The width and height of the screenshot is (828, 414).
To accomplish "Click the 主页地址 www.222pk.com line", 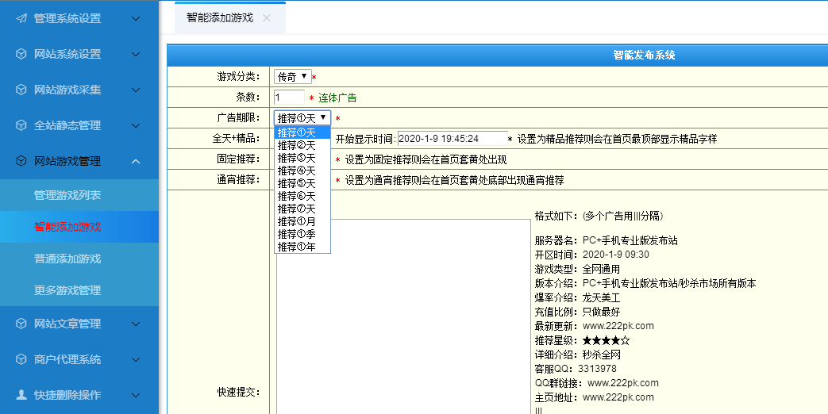I will coord(594,397).
